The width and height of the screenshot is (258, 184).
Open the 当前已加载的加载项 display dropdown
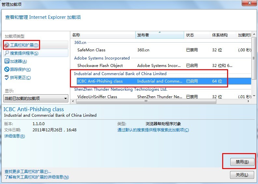pyautogui.click(x=36, y=98)
